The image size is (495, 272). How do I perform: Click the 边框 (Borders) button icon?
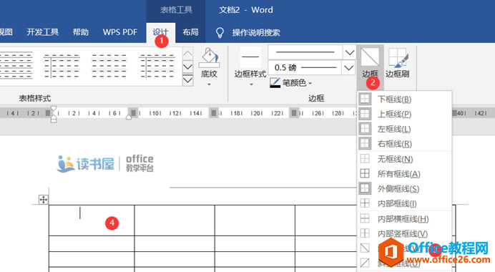(370, 57)
